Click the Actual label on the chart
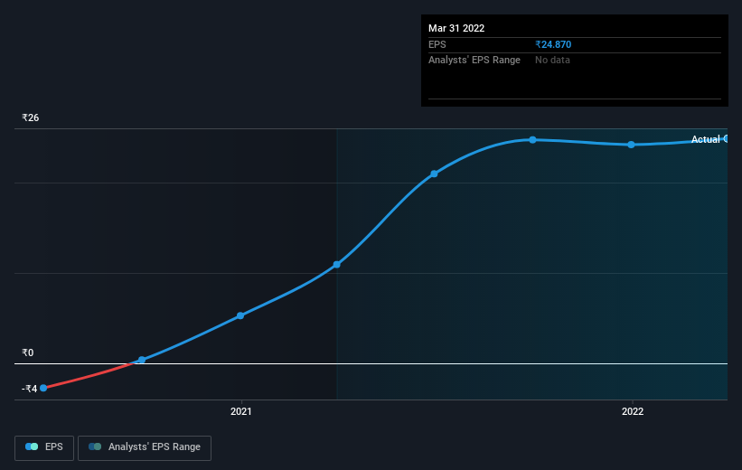The height and width of the screenshot is (470, 742). (706, 139)
